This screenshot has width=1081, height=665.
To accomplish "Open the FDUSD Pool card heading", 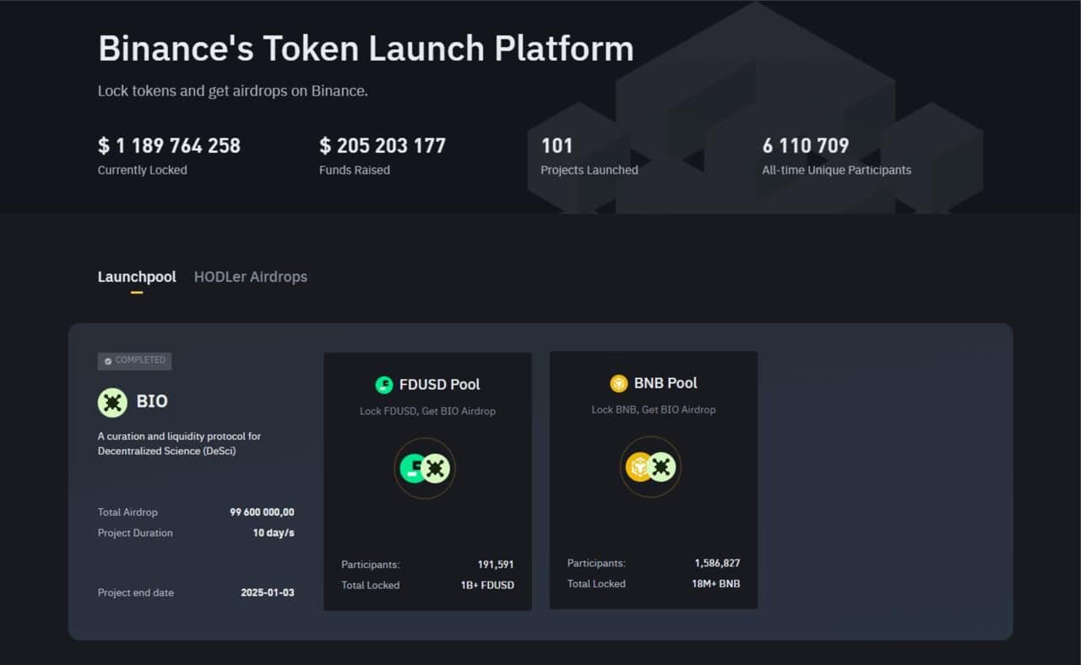I will (439, 385).
